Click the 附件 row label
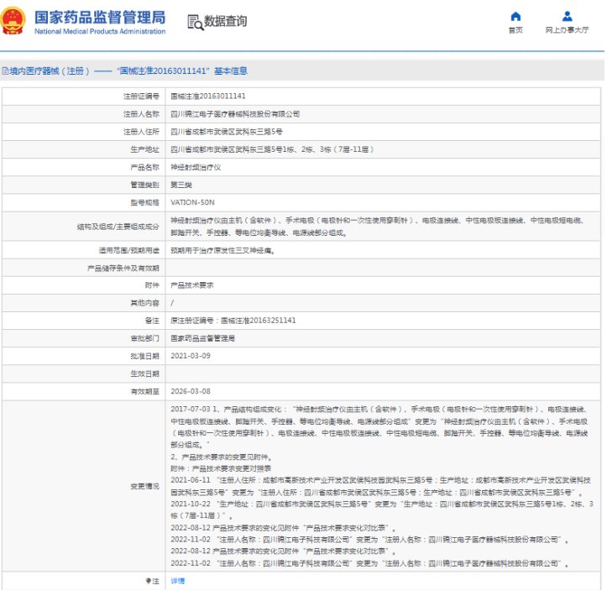Viewport: 607px width, 590px height. tap(152, 285)
